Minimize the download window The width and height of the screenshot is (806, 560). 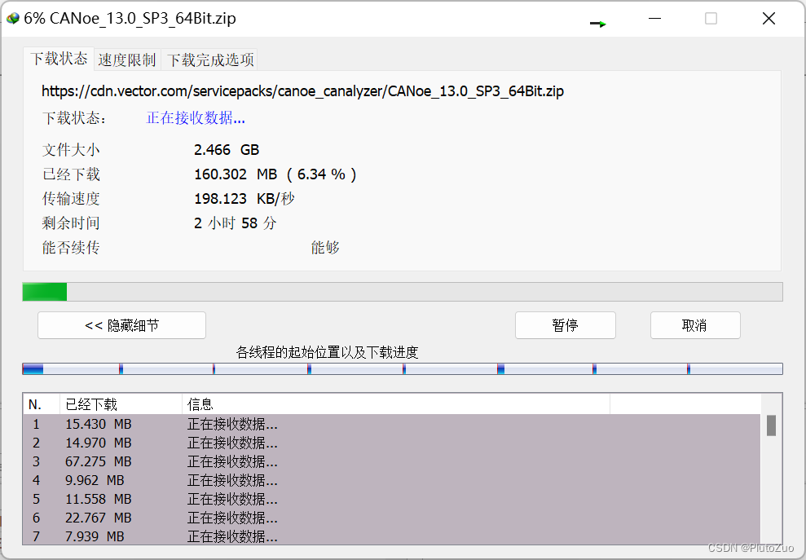[x=655, y=19]
